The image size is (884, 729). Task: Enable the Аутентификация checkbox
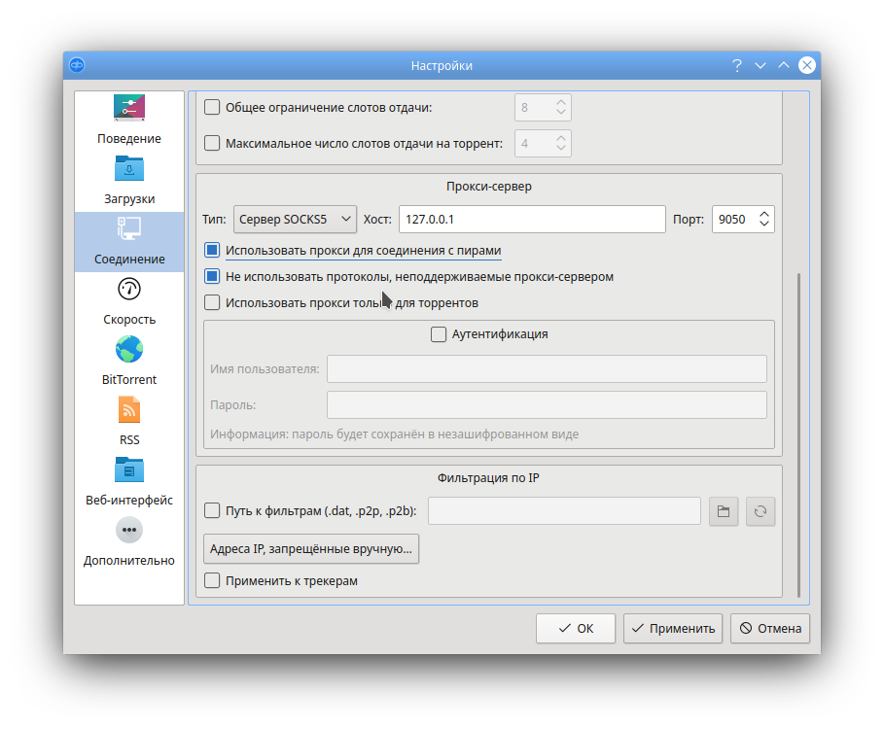pos(438,334)
